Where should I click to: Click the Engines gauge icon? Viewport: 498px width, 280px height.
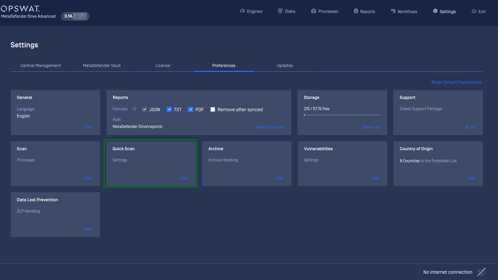(242, 11)
